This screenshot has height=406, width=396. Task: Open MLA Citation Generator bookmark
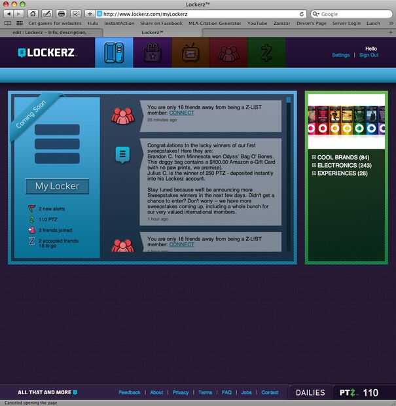point(215,24)
